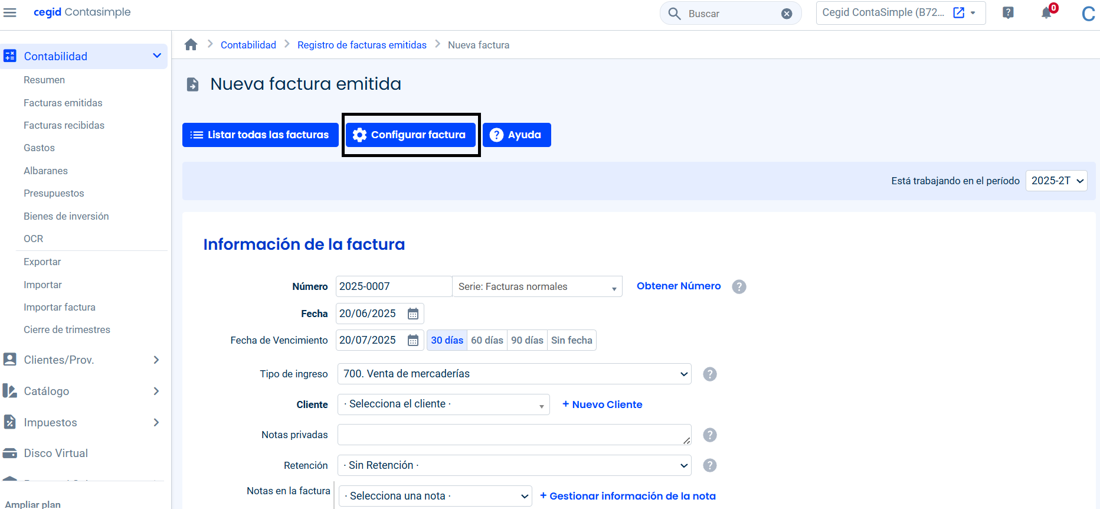Click Registro de facturas emitidas breadcrumb

[362, 45]
